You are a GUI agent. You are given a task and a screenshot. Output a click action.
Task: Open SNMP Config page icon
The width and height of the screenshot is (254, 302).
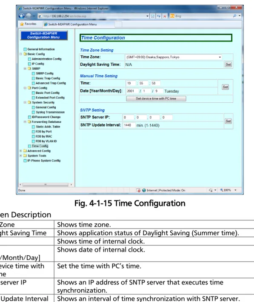coord(33,73)
